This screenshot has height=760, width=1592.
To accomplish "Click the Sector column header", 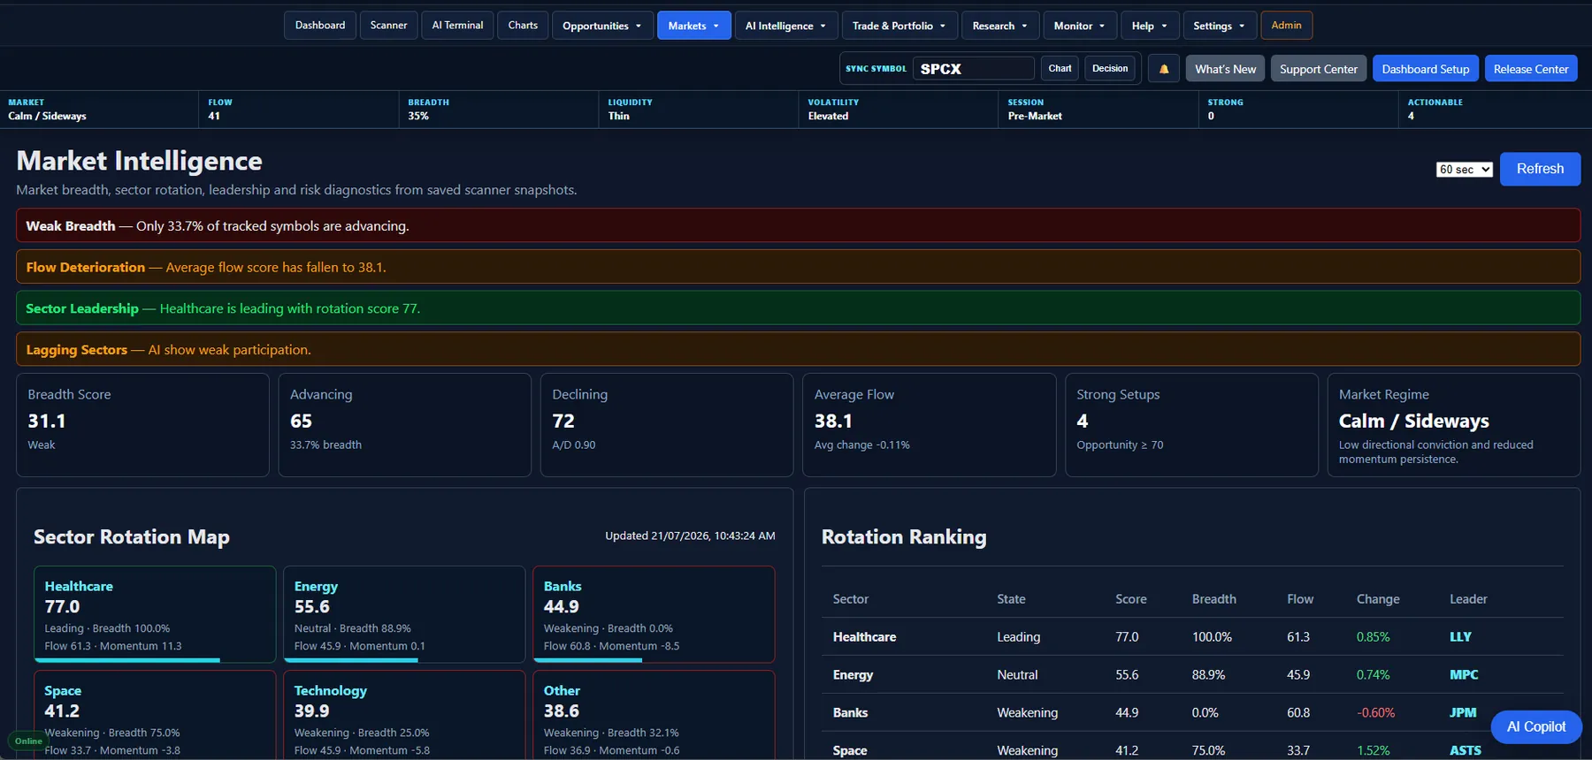I will 851,599.
